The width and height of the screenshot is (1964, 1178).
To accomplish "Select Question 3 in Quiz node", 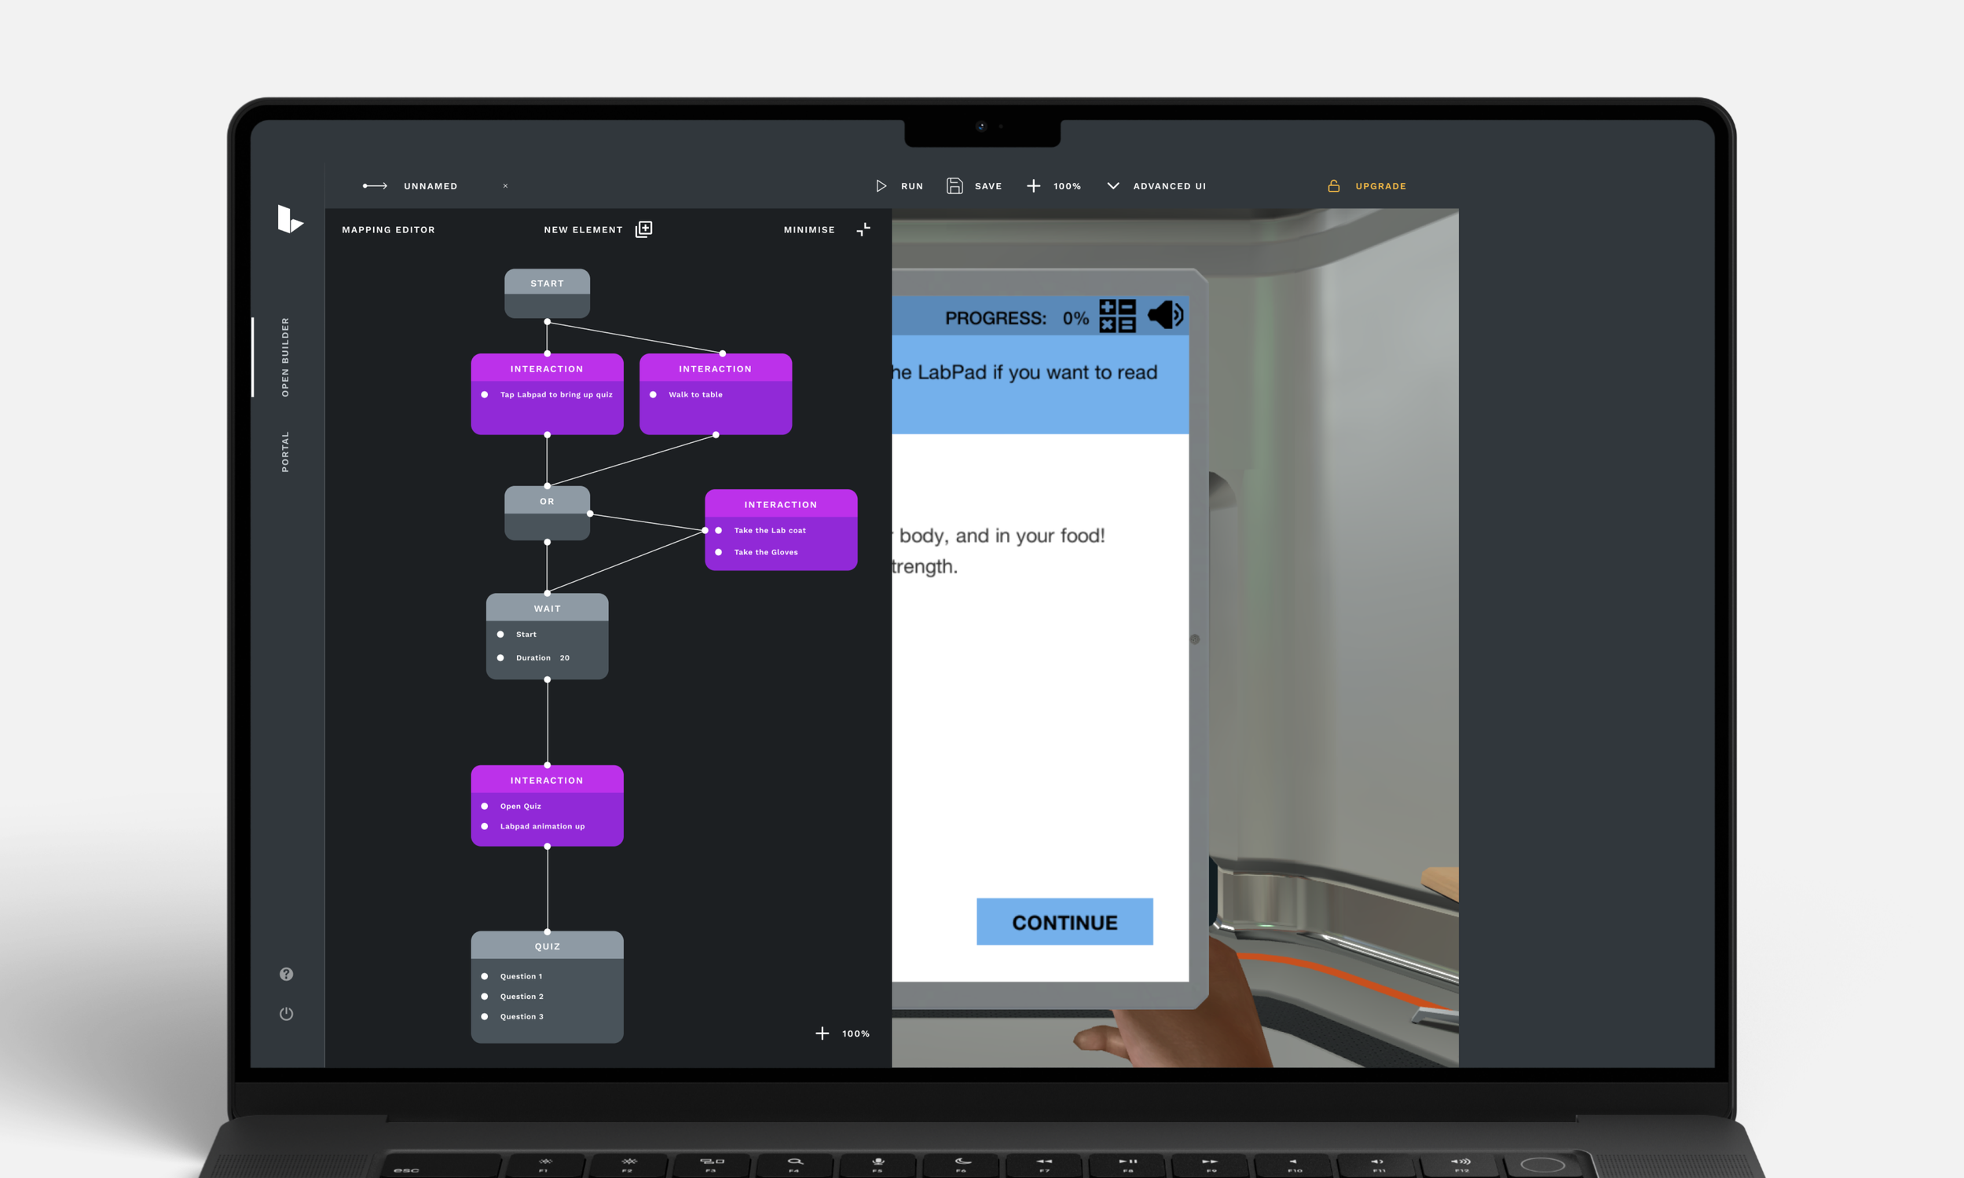I will point(522,1016).
